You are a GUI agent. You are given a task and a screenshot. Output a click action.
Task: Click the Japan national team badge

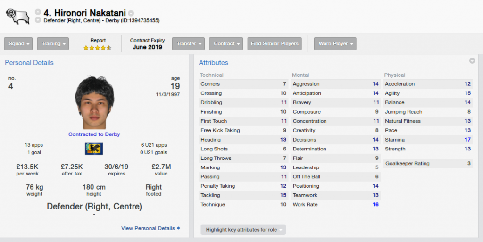pyautogui.click(x=94, y=149)
